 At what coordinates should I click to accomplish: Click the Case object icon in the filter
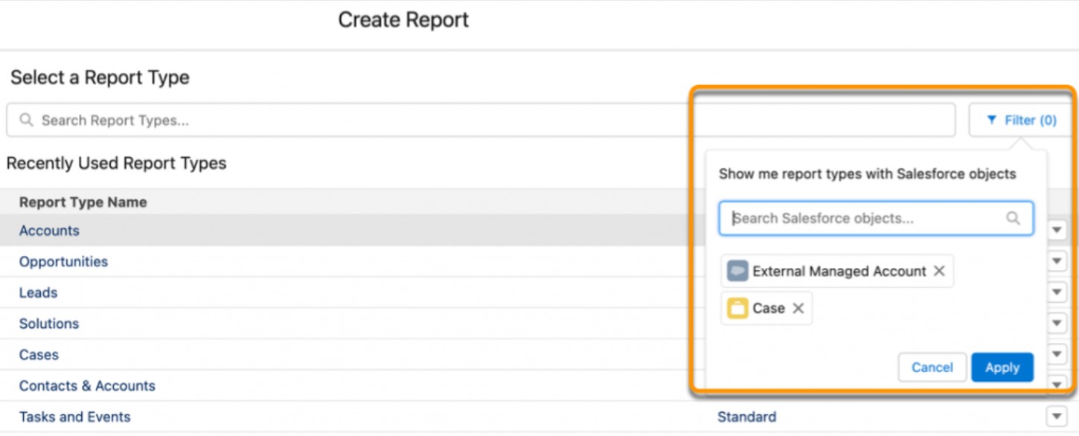(x=737, y=307)
